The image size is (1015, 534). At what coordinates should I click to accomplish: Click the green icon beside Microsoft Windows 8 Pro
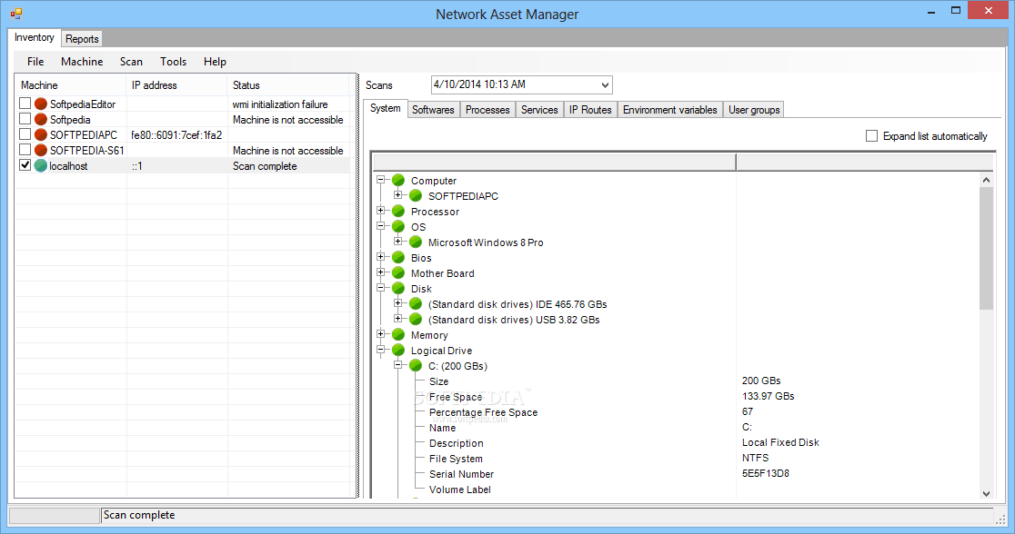tap(416, 242)
